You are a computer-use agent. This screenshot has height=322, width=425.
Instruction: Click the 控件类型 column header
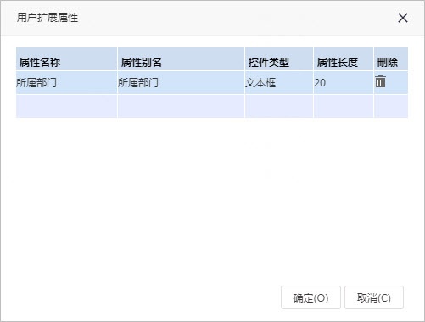279,59
